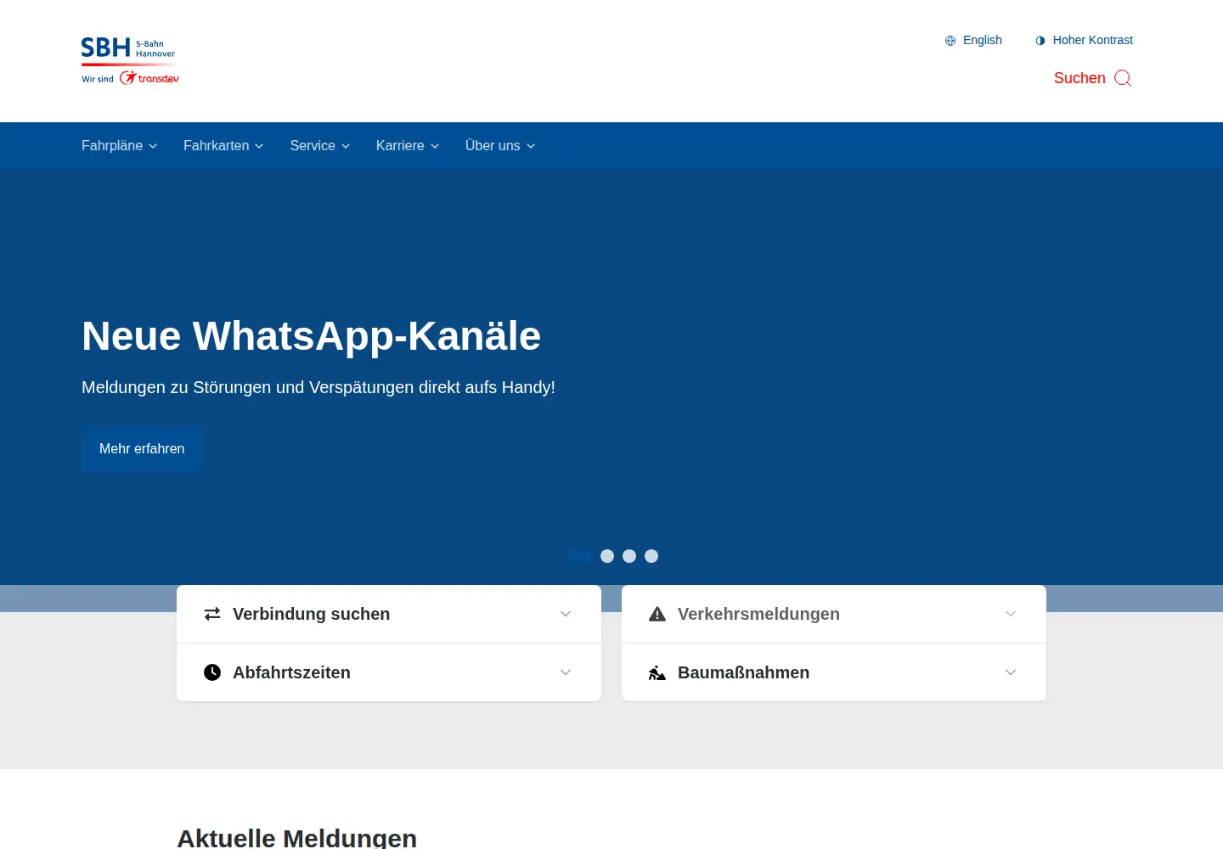Expand the Abfahrtszeiten panel chevron
Screen dimensions: 1223x849
(566, 672)
